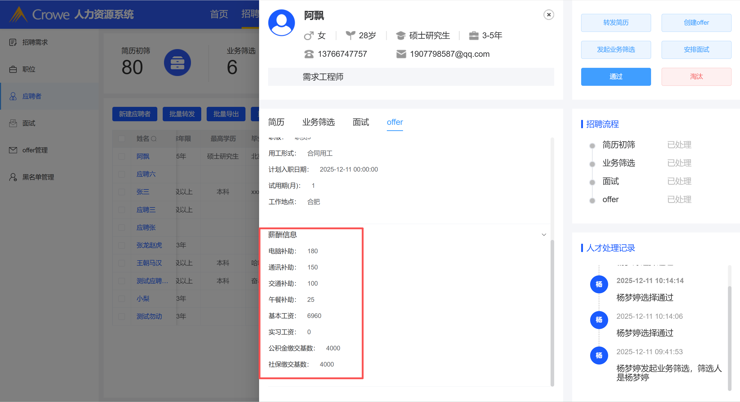Open the 简历 tab
The image size is (740, 402).
pos(276,122)
